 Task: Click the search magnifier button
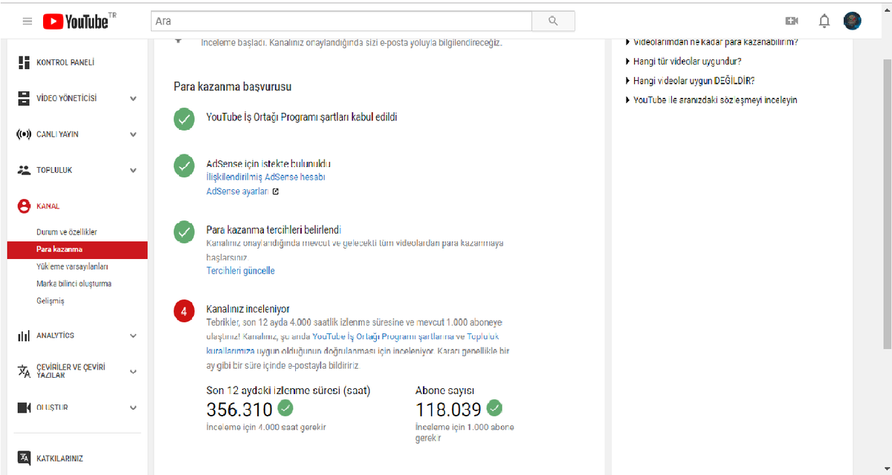553,22
